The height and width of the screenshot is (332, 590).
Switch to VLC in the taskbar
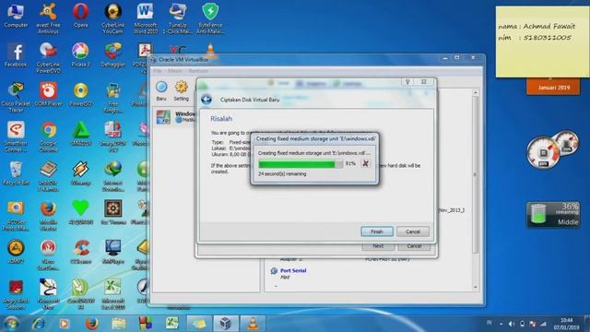point(253,324)
